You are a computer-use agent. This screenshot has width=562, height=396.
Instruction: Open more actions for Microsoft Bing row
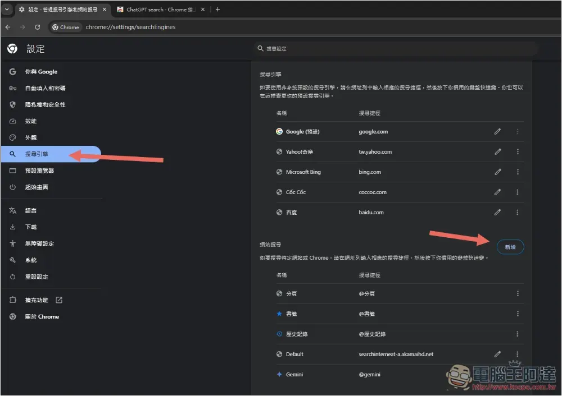pyautogui.click(x=517, y=172)
